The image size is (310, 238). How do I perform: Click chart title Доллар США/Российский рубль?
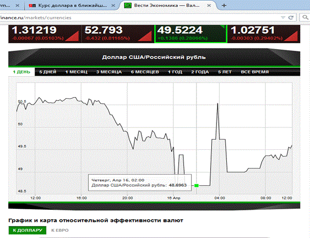[154, 57]
